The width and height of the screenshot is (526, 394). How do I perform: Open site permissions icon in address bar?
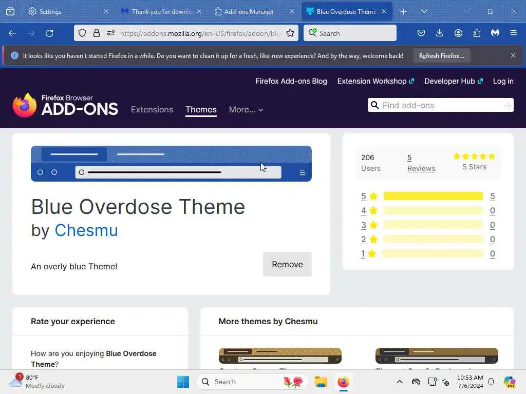click(x=111, y=33)
